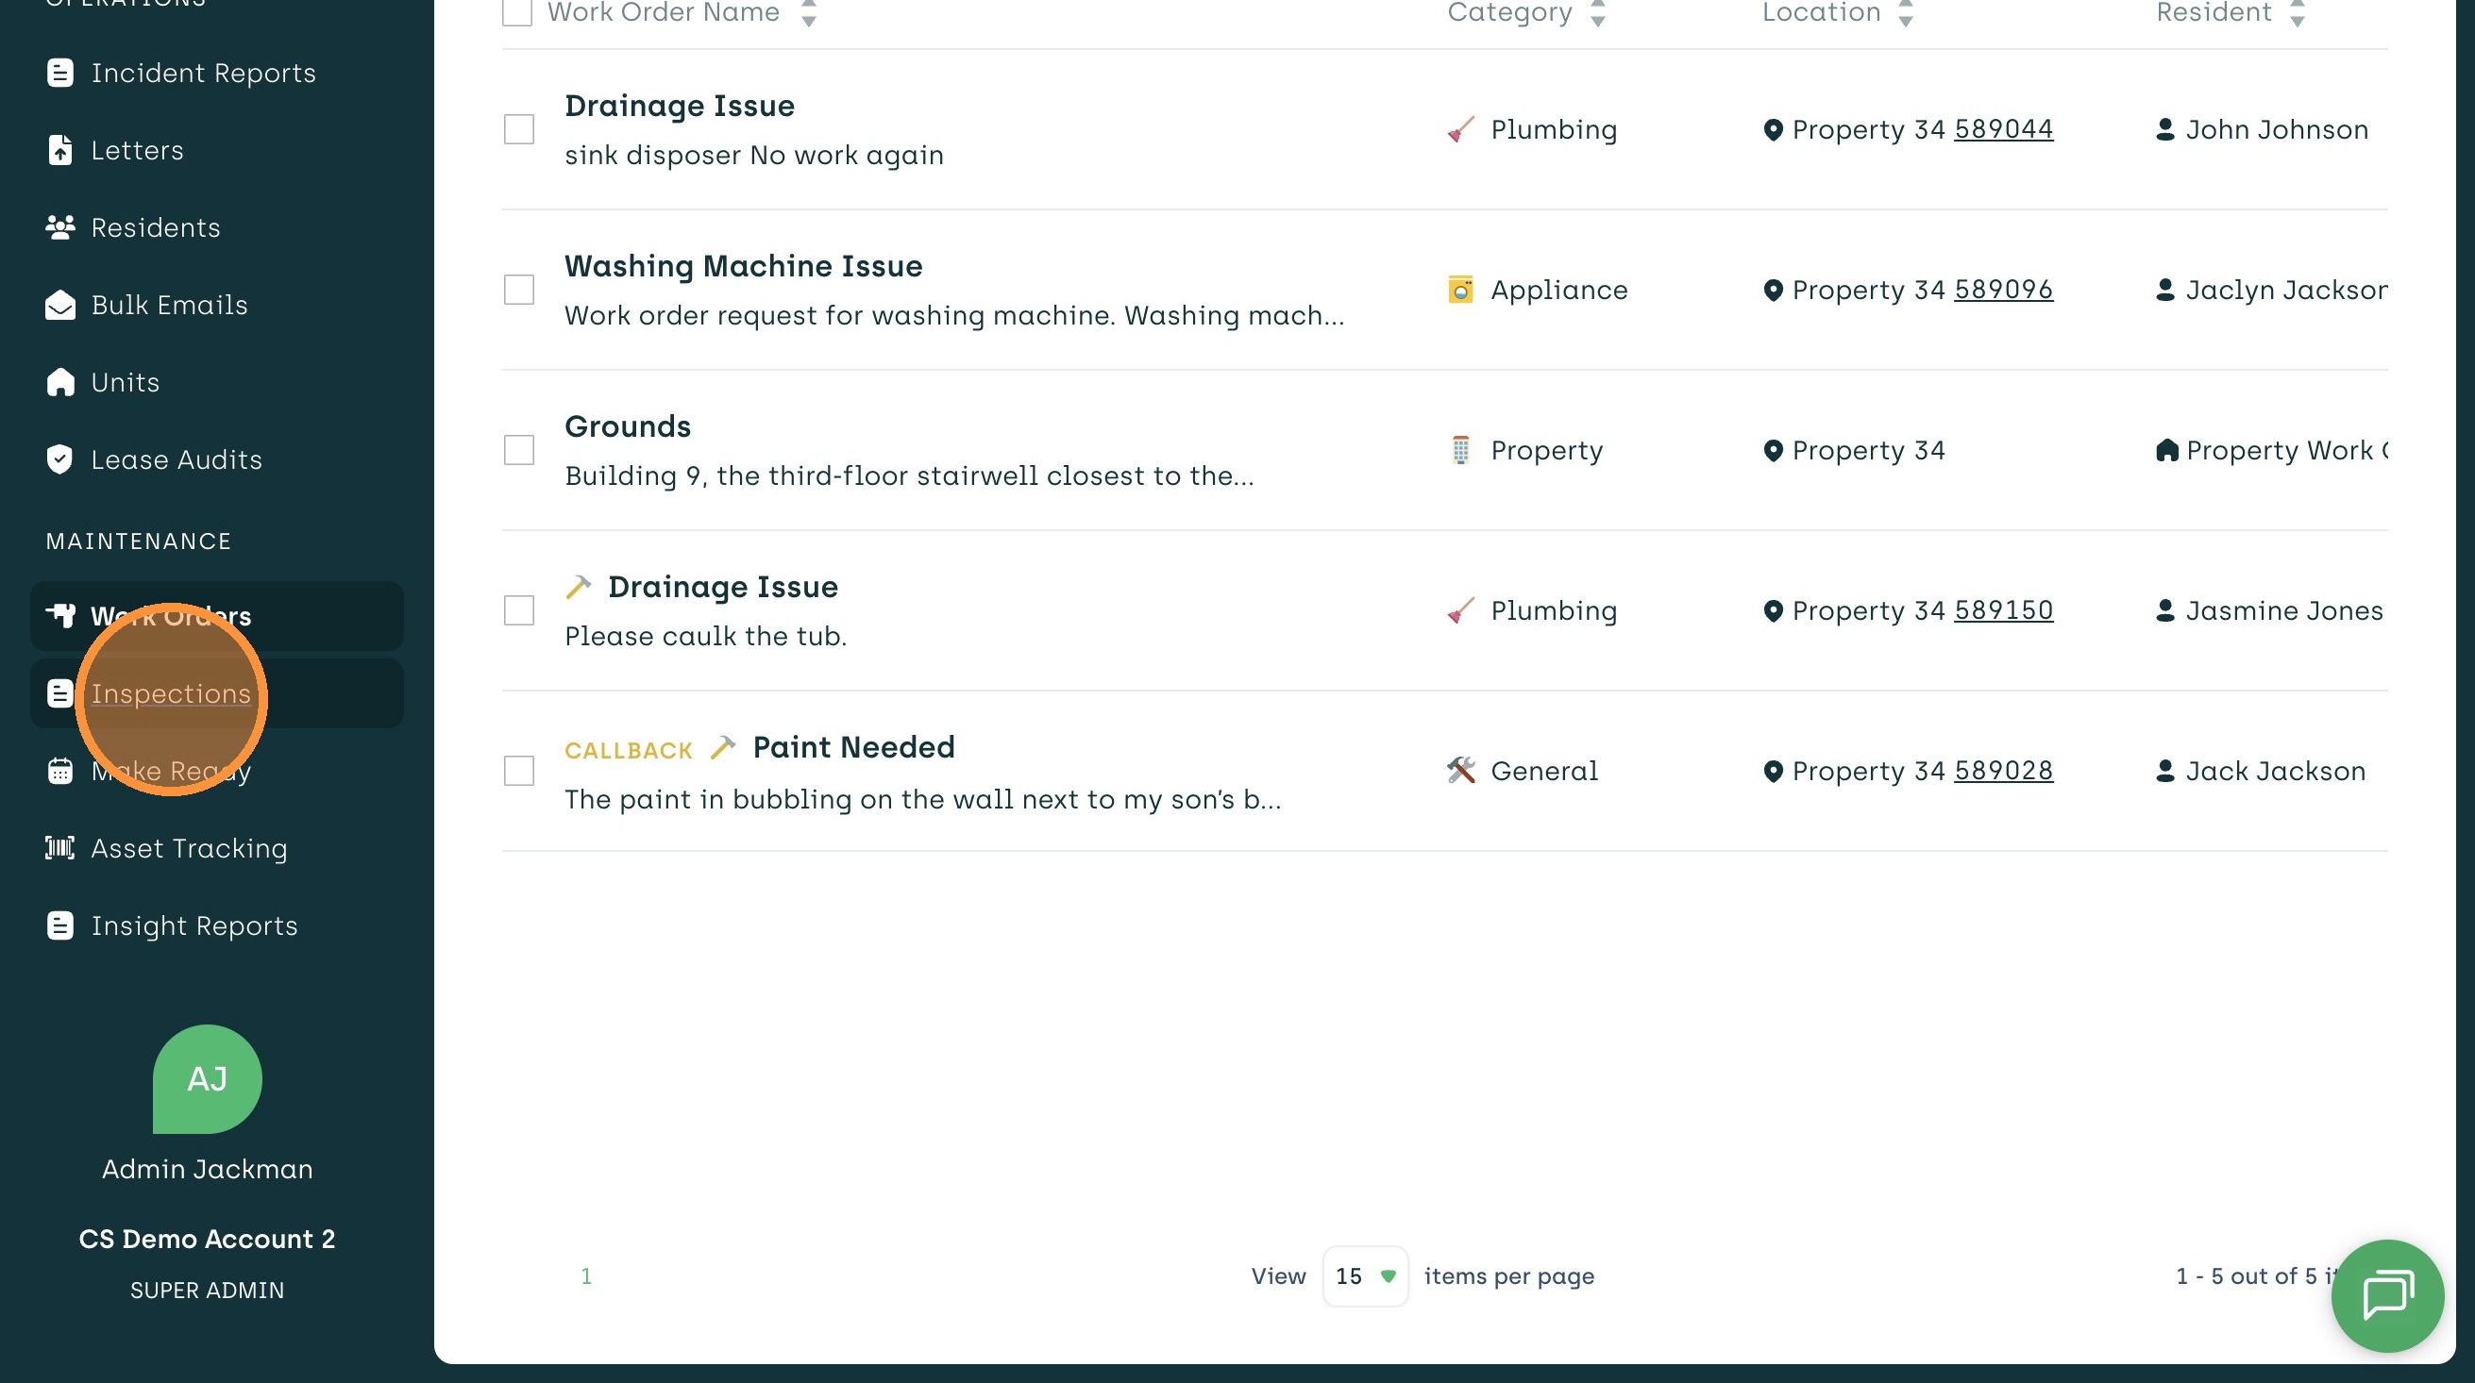The image size is (2475, 1383).
Task: Click the Bulk Emails envelope icon
Action: point(59,306)
